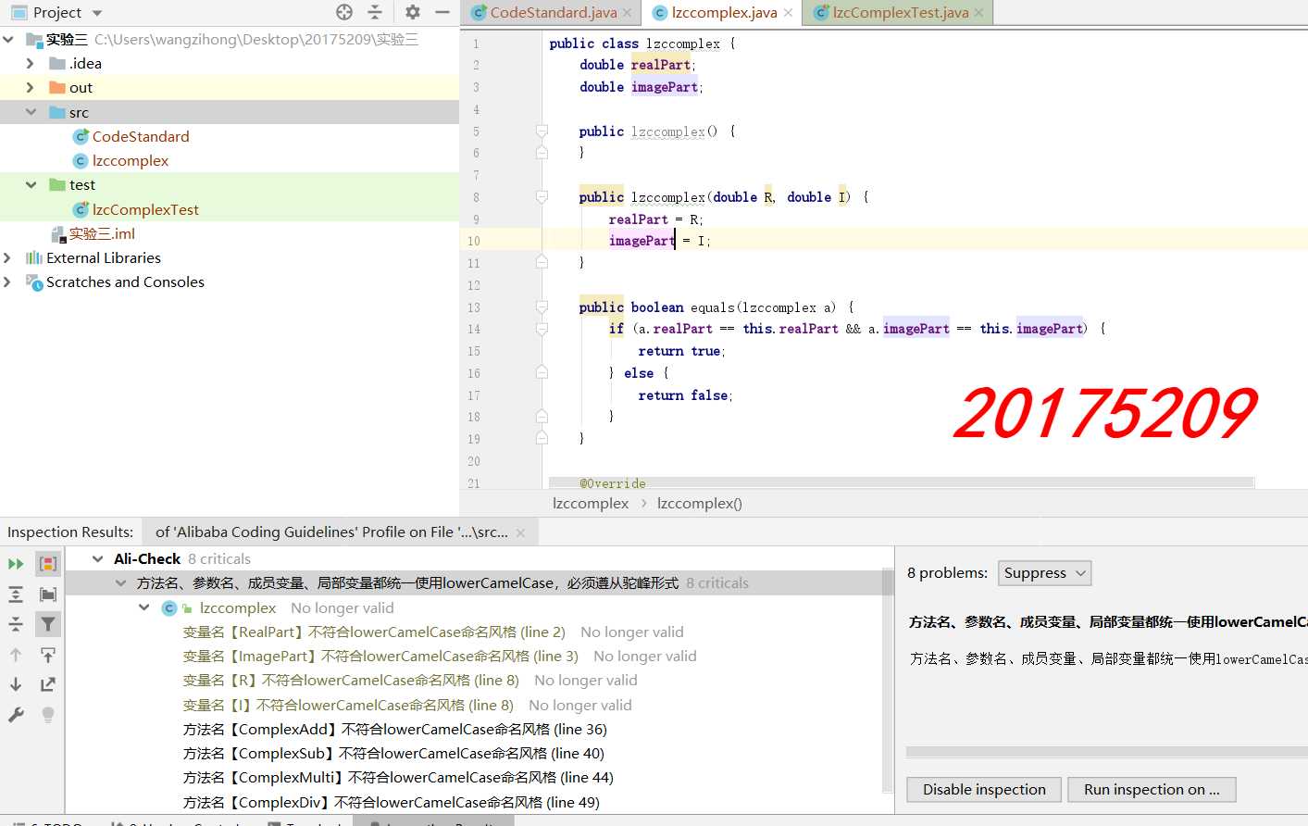
Task: Expand Scratches and Consoles node
Action: (x=8, y=282)
